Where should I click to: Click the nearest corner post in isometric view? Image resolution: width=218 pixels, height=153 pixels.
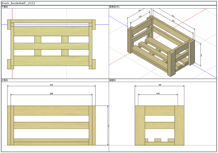[x=171, y=63]
